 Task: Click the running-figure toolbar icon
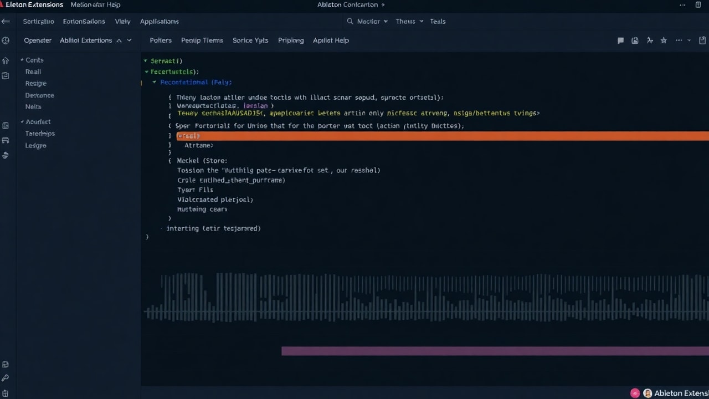[650, 40]
